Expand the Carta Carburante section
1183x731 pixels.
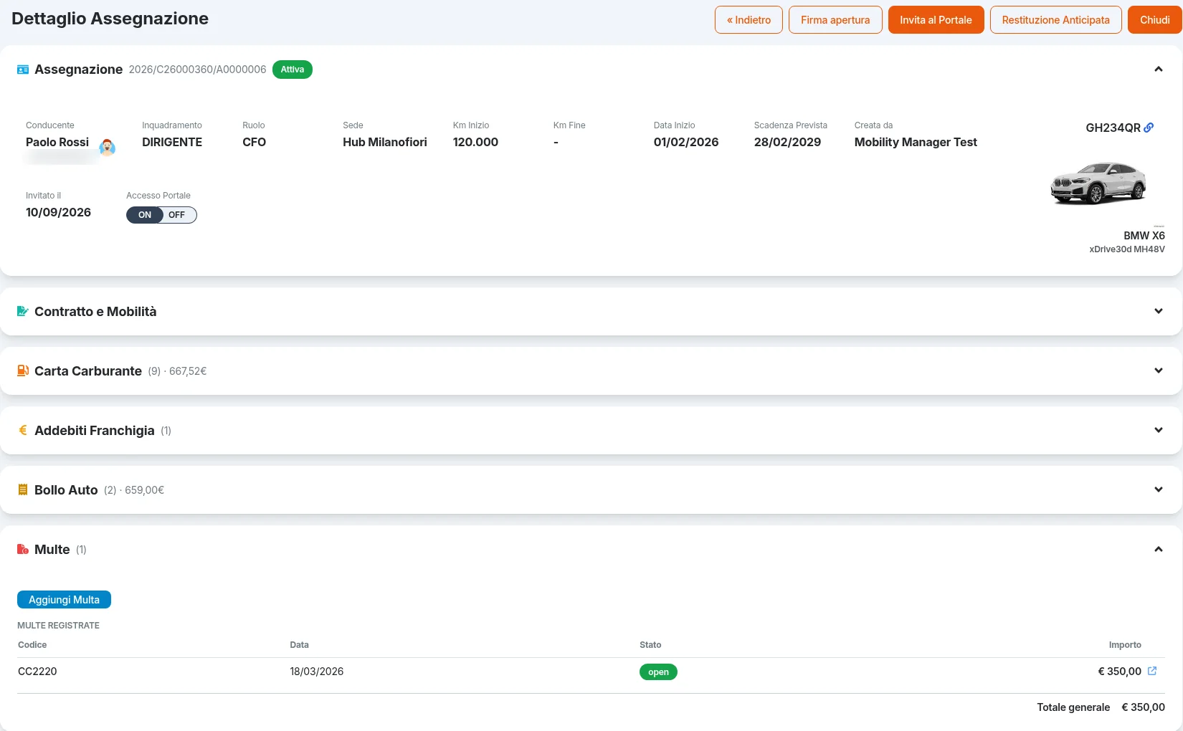click(x=1158, y=371)
